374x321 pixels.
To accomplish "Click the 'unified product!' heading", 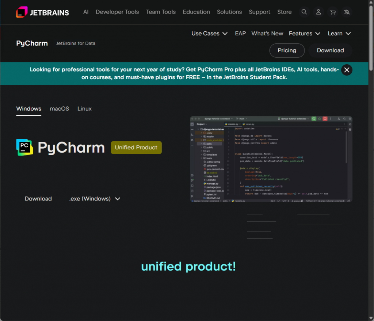I will pyautogui.click(x=188, y=266).
